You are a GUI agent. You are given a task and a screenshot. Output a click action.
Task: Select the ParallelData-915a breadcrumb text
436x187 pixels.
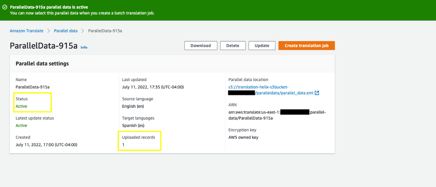coord(105,31)
